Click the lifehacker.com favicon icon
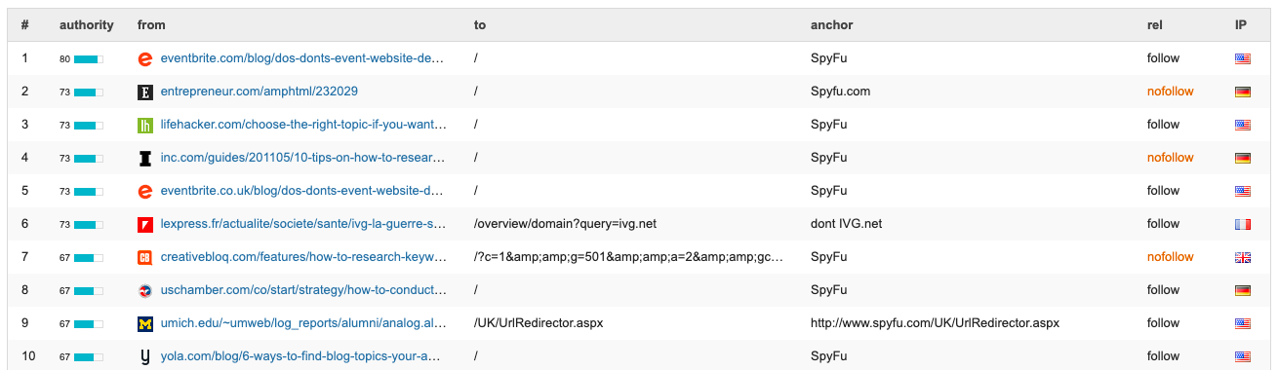The image size is (1278, 370). click(x=145, y=125)
